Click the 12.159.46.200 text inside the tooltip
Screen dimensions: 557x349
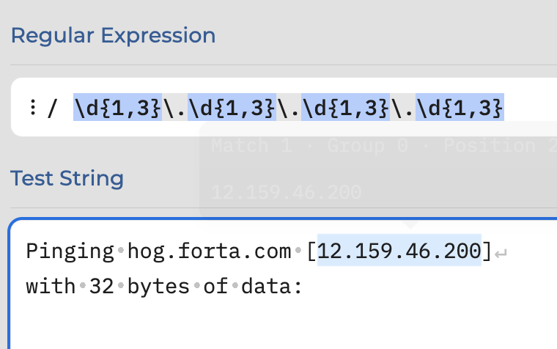[x=287, y=192]
